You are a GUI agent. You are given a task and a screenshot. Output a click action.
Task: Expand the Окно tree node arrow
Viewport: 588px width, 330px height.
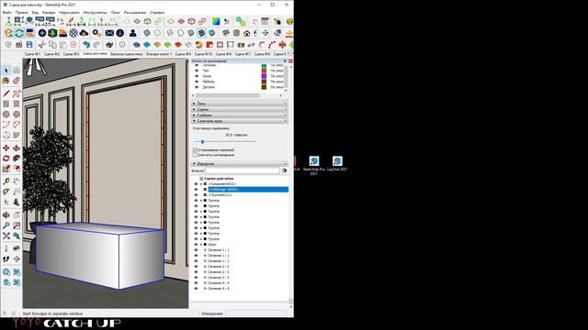201,245
